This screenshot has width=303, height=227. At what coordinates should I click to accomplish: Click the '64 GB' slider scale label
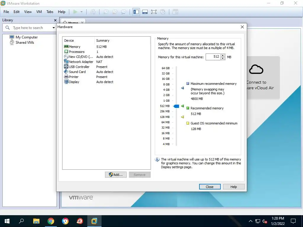[x=166, y=68]
